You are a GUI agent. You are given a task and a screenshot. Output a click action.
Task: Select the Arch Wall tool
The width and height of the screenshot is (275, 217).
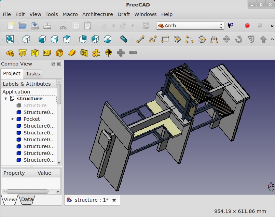coord(10,53)
